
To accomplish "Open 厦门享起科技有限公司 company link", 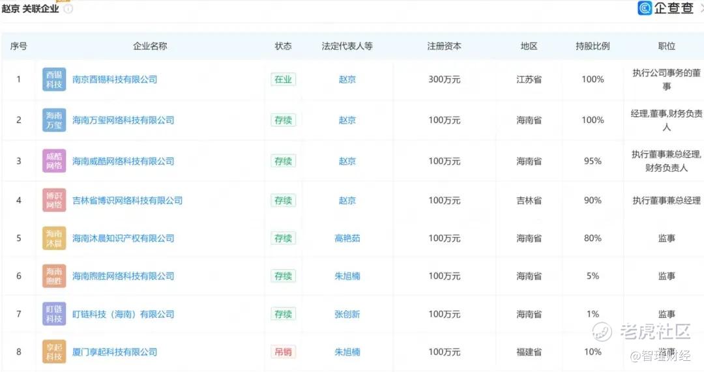I will (x=115, y=352).
